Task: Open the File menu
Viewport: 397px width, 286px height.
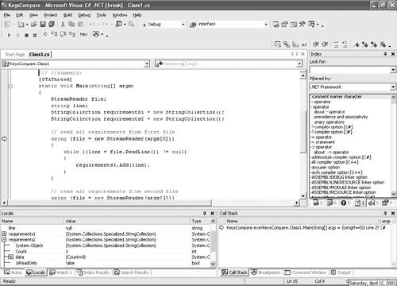Action: 7,15
